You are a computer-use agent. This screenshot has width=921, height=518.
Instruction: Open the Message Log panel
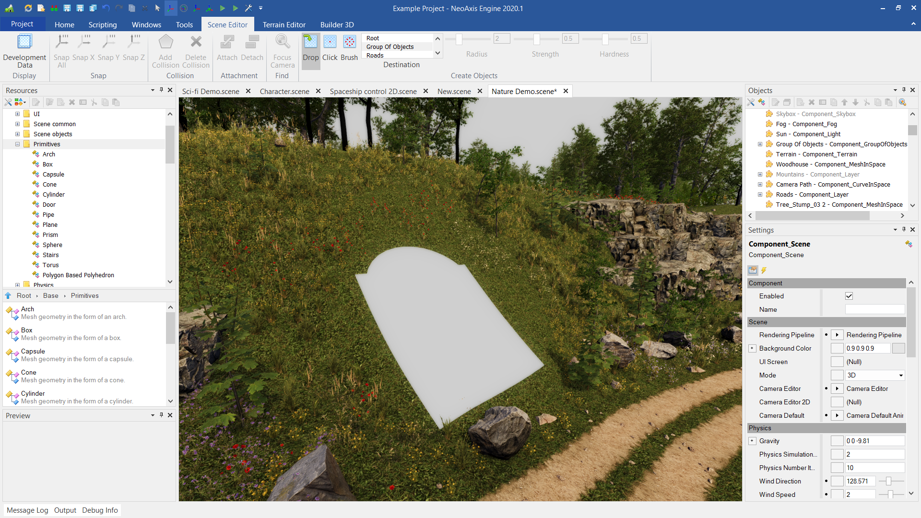pyautogui.click(x=27, y=510)
